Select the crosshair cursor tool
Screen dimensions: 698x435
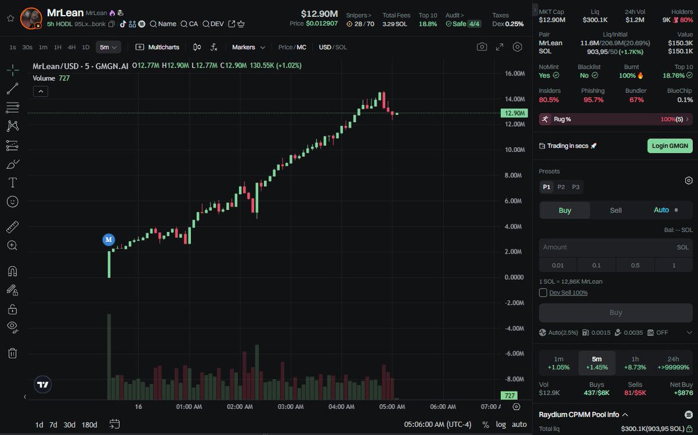pyautogui.click(x=13, y=70)
